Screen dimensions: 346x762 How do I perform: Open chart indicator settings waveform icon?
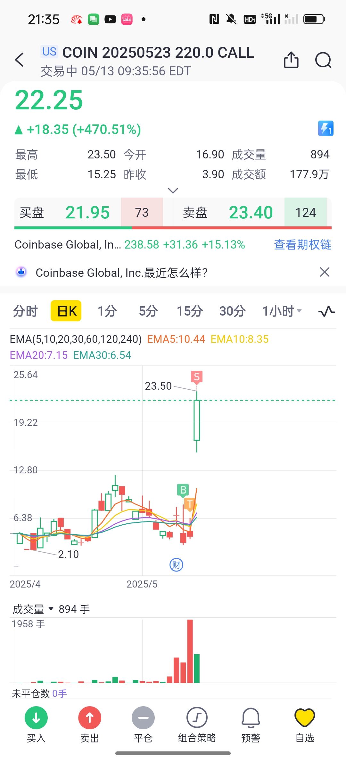click(326, 311)
